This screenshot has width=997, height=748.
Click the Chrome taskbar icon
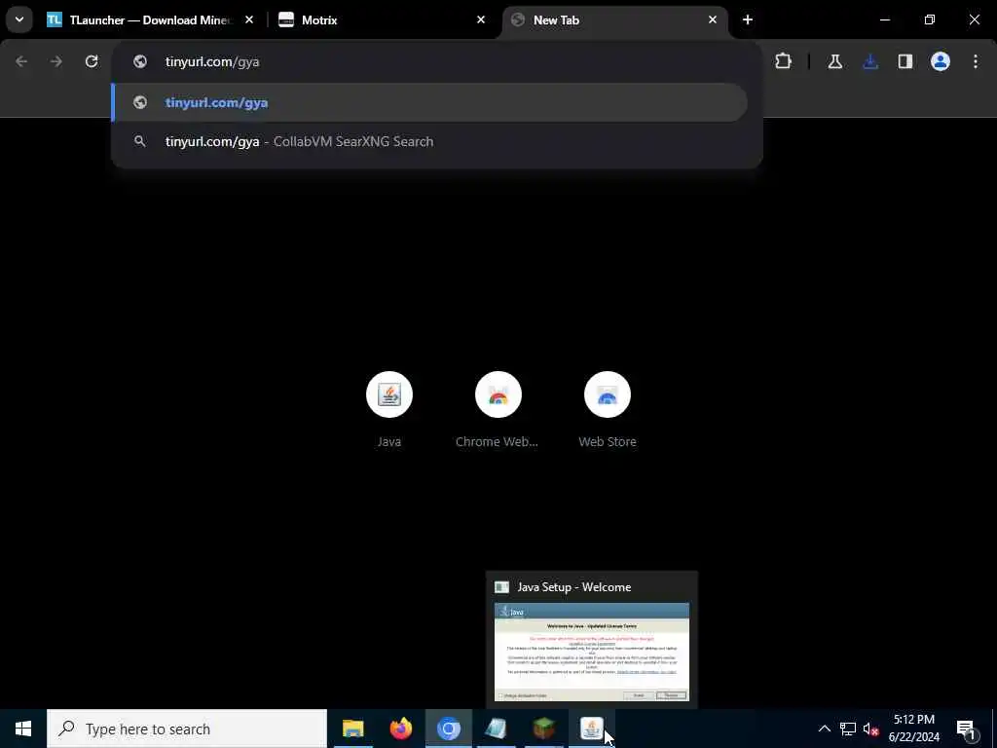448,729
